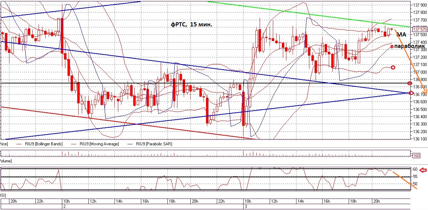The height and width of the screenshot is (210, 428).
Task: Click the date label 3 on time axis
Action: tap(245, 207)
